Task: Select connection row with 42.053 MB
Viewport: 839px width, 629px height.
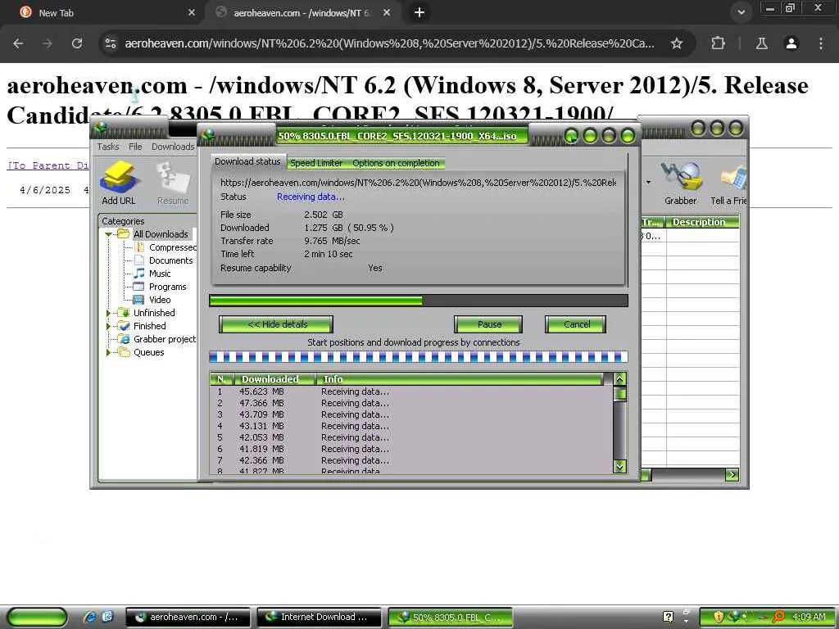Action: tap(411, 437)
